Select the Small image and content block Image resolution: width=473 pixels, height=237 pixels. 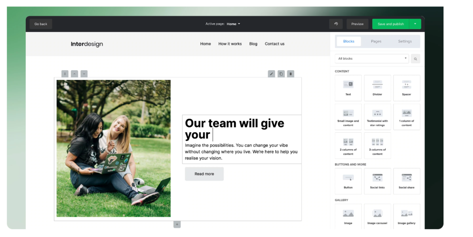(x=348, y=117)
